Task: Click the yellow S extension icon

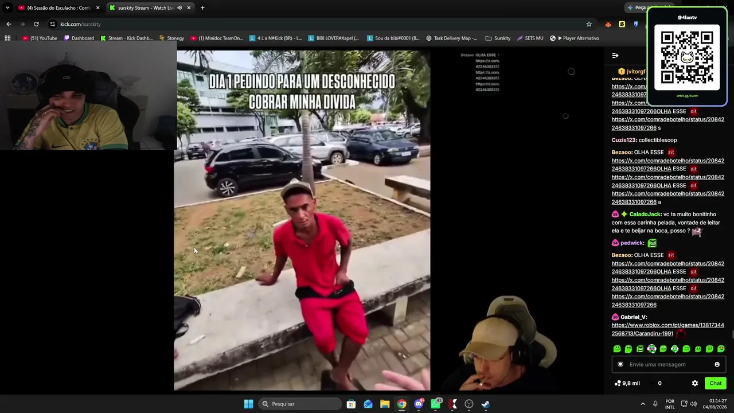Action: [x=622, y=24]
